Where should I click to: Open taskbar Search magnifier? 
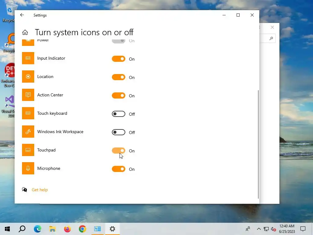22,229
